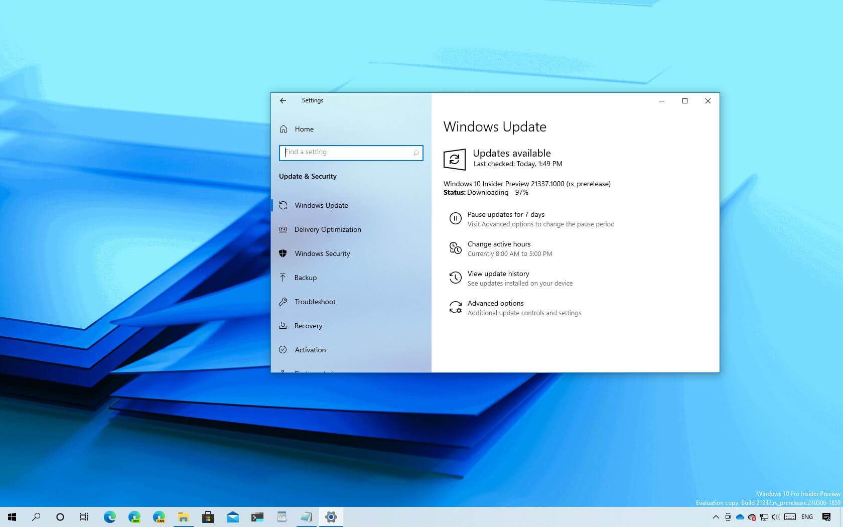843x527 pixels.
Task: Go to Home in the Settings sidebar
Action: pos(304,129)
